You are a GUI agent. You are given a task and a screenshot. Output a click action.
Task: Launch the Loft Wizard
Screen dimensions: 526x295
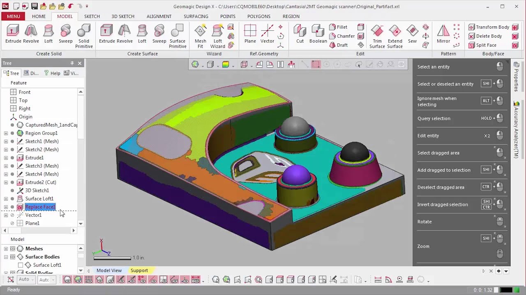click(218, 36)
